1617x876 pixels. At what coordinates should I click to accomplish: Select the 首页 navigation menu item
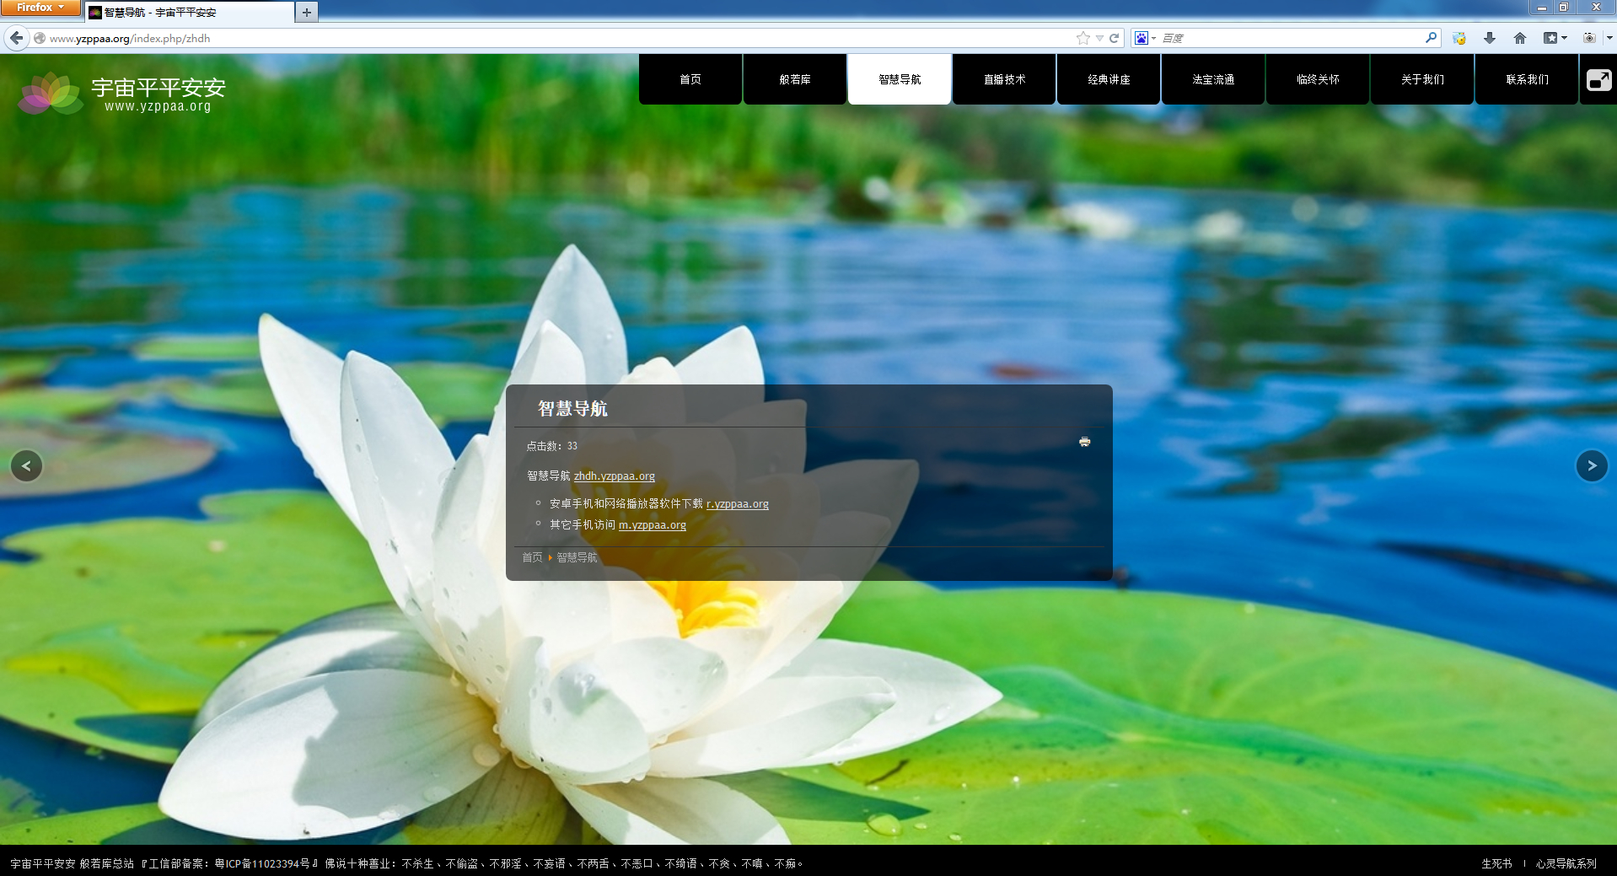click(x=690, y=79)
